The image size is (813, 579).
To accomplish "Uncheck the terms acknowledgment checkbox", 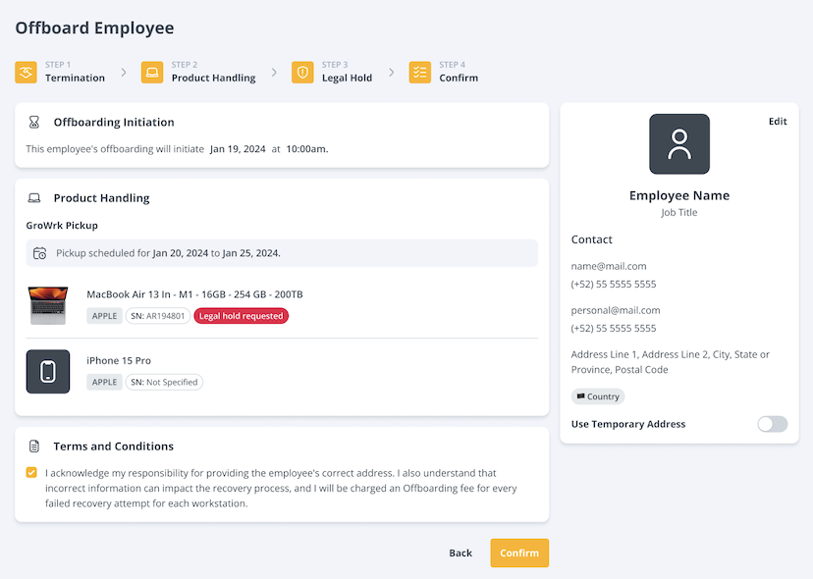I will tap(32, 473).
